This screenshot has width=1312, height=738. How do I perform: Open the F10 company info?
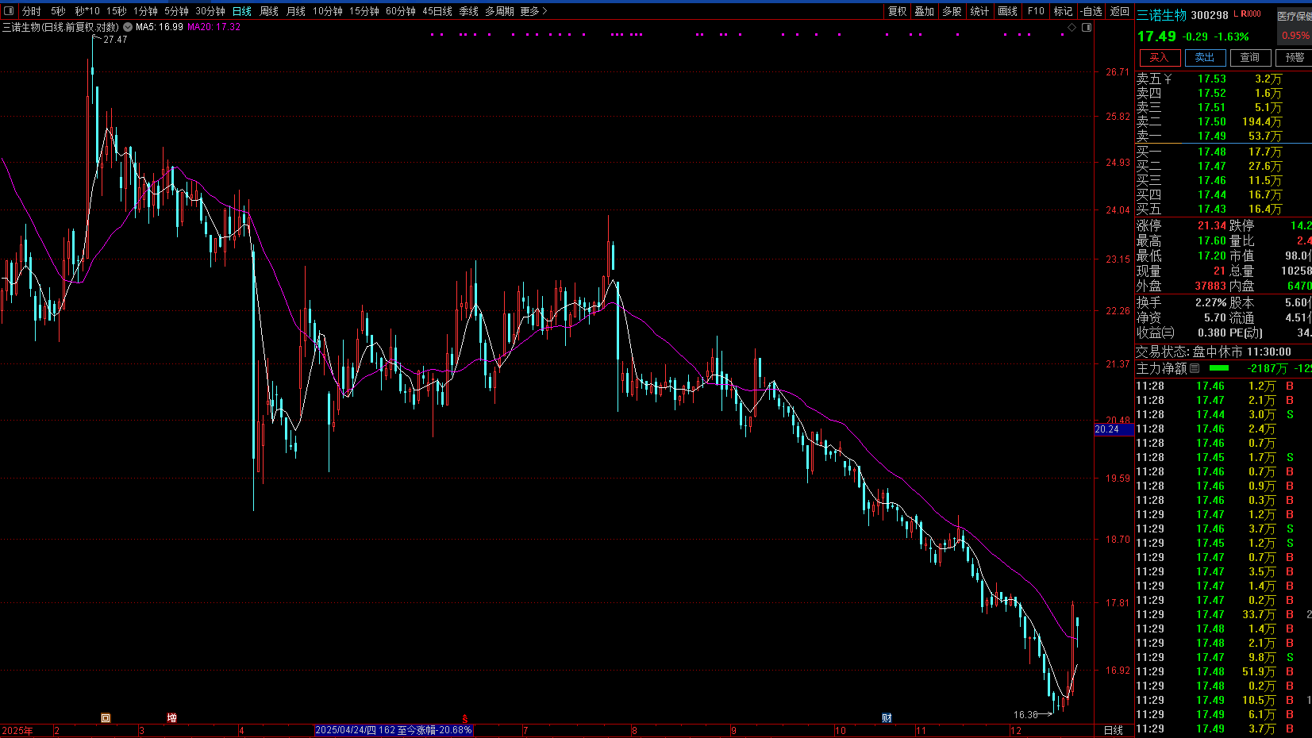(x=1036, y=11)
